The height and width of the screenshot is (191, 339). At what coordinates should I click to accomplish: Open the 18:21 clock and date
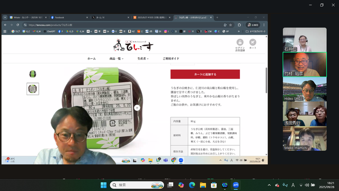[x=327, y=185]
